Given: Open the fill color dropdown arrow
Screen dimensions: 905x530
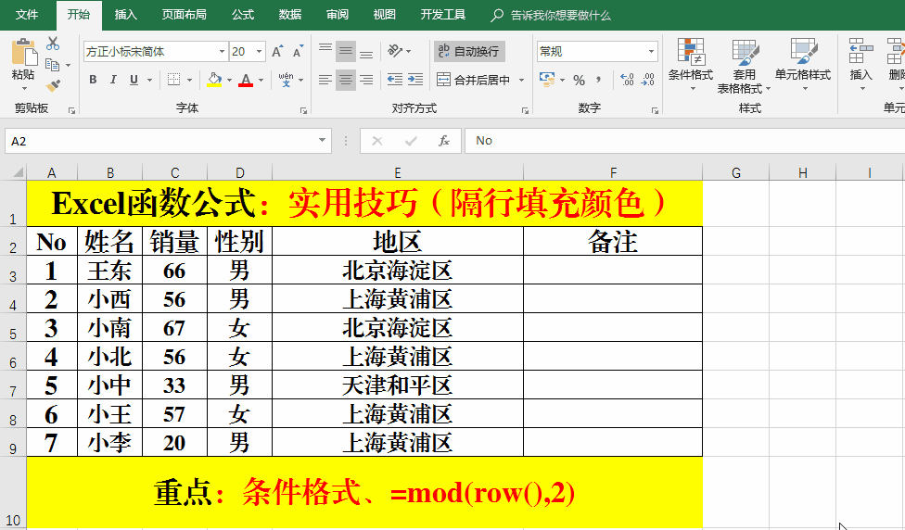Looking at the screenshot, I should click(229, 80).
